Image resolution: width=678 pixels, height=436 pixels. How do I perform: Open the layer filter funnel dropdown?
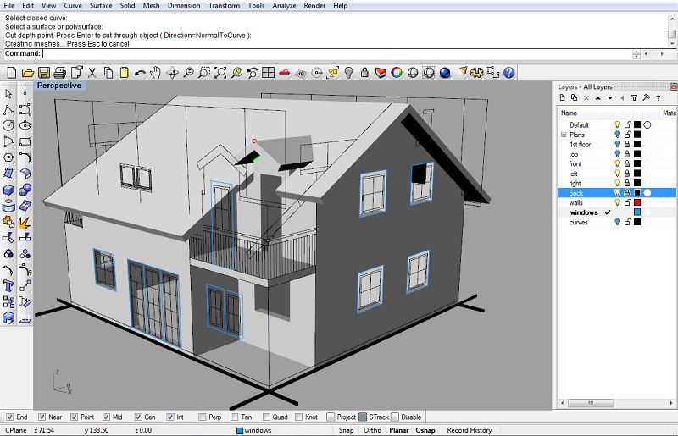pos(634,98)
